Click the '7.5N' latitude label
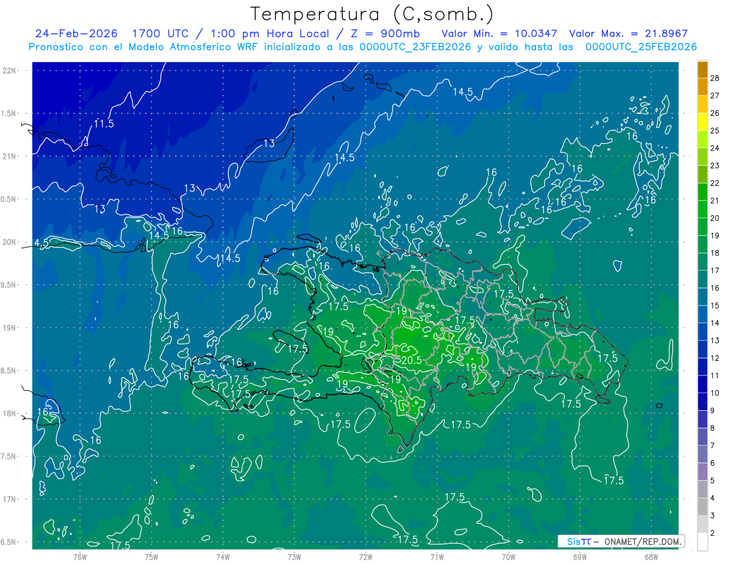 click(x=9, y=457)
